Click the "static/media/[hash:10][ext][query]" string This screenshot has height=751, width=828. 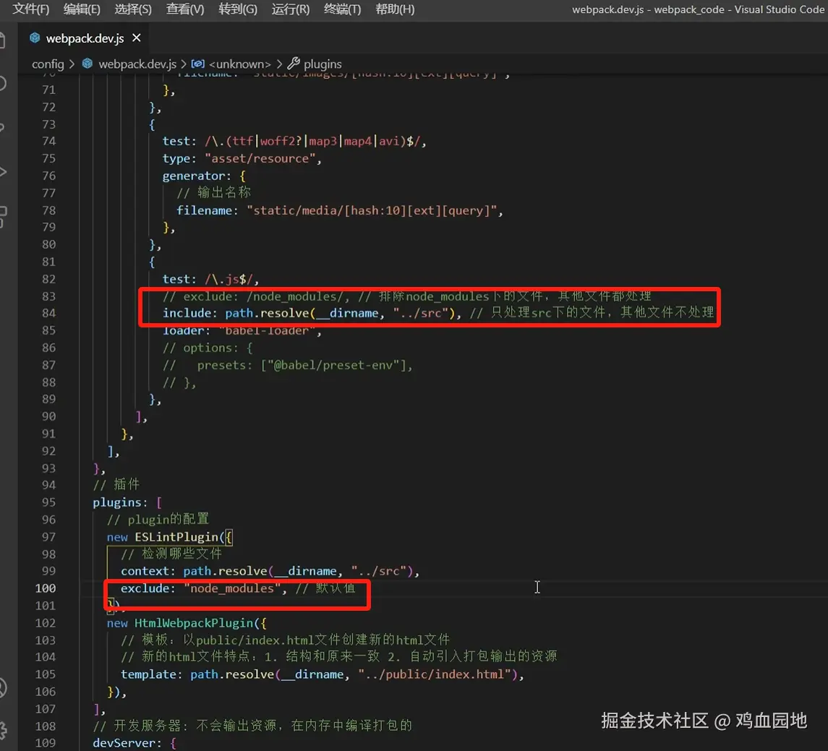(x=371, y=210)
